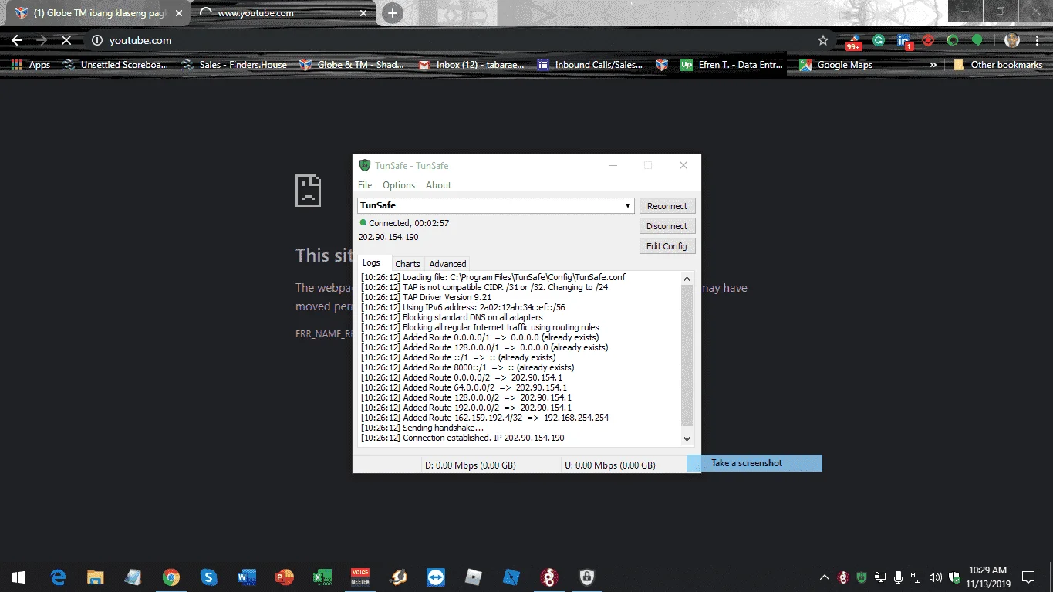The height and width of the screenshot is (592, 1053).
Task: Open Skype from the taskbar
Action: click(208, 577)
